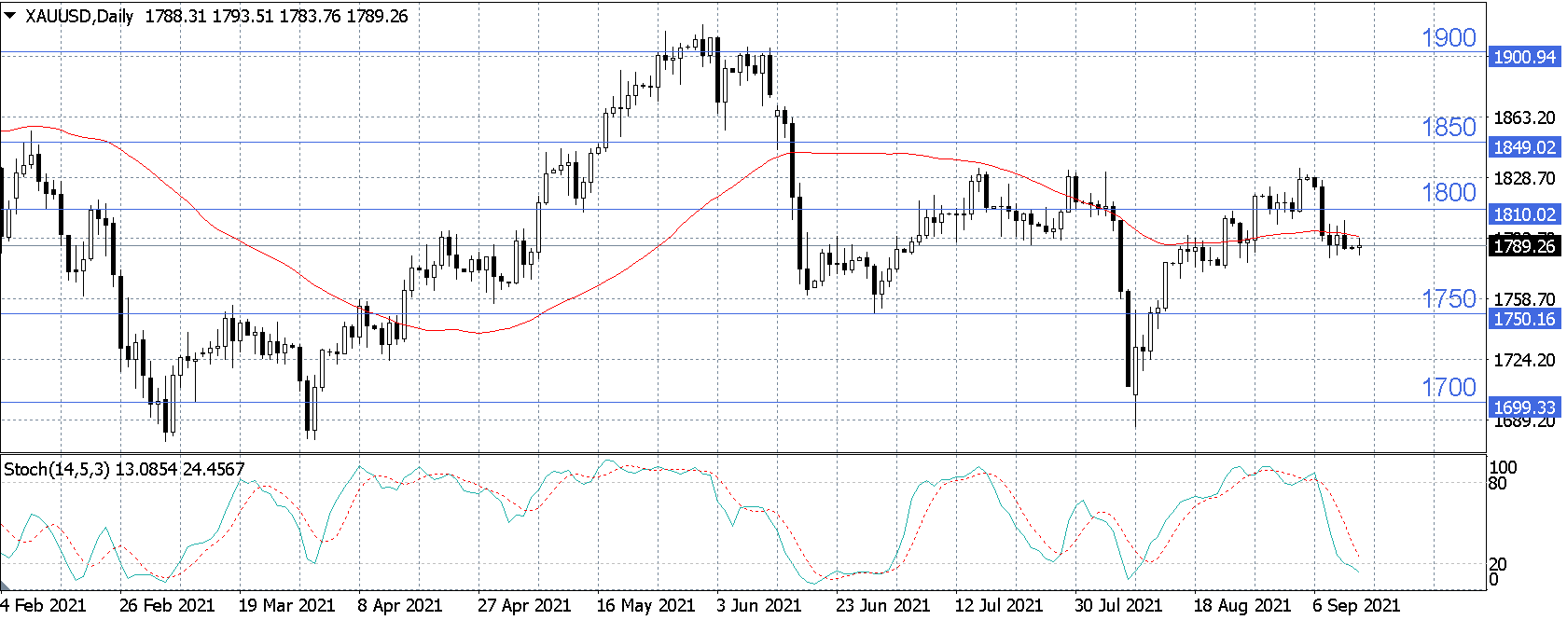This screenshot has width=1567, height=620.
Task: Click the large blue 1800 level label
Action: pyautogui.click(x=1449, y=193)
